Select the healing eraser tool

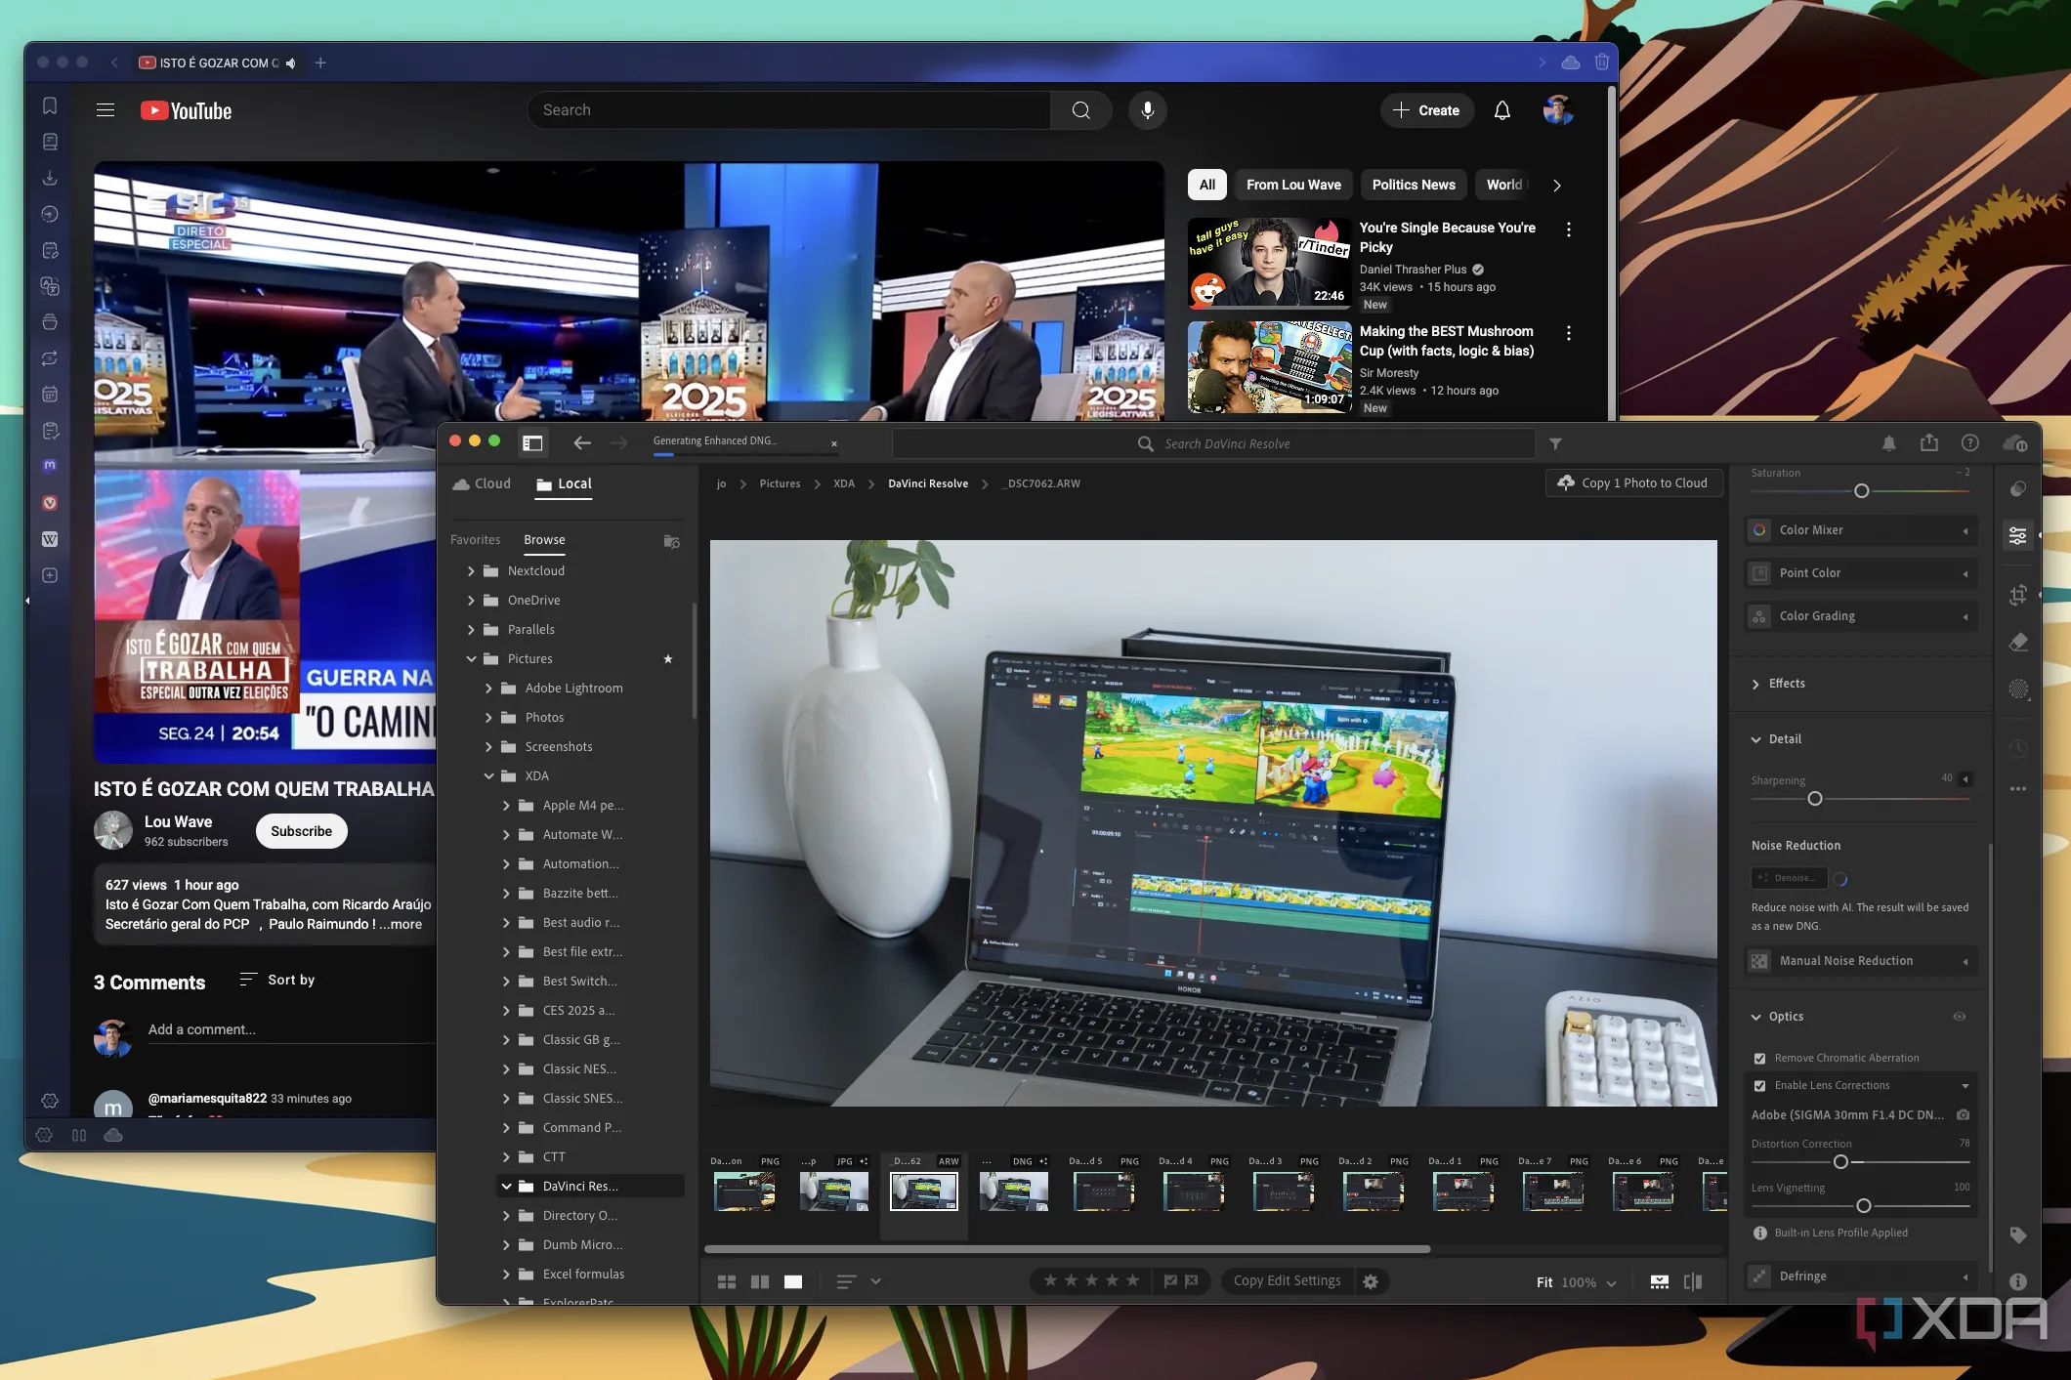(2018, 642)
